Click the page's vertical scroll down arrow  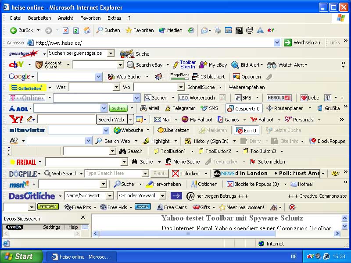(345, 226)
